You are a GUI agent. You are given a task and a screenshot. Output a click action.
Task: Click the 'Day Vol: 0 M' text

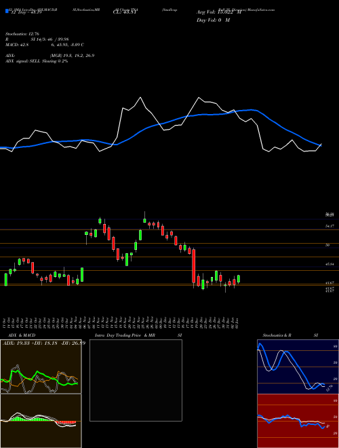tap(213, 20)
